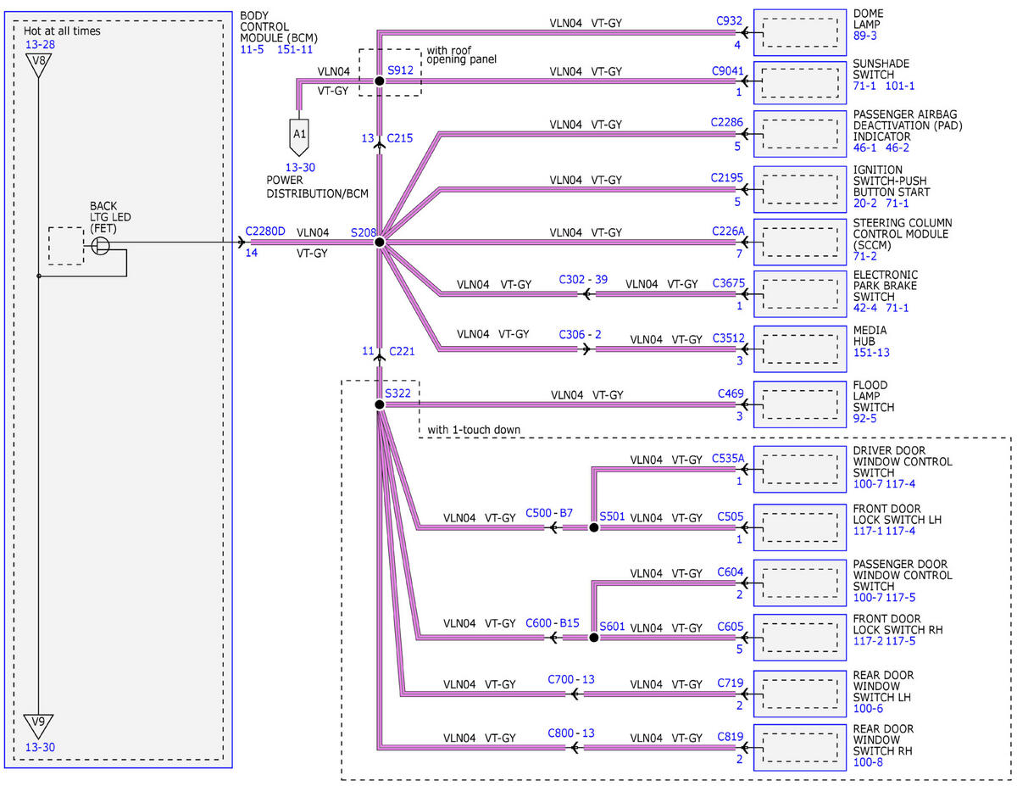This screenshot has height=786, width=1017.
Task: Click inline connector C700 - 13
Action: tap(571, 679)
